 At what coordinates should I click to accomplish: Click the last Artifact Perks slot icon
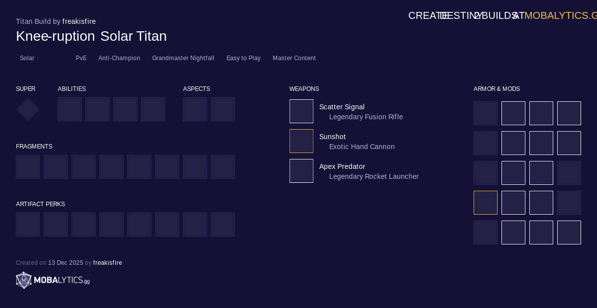point(223,225)
